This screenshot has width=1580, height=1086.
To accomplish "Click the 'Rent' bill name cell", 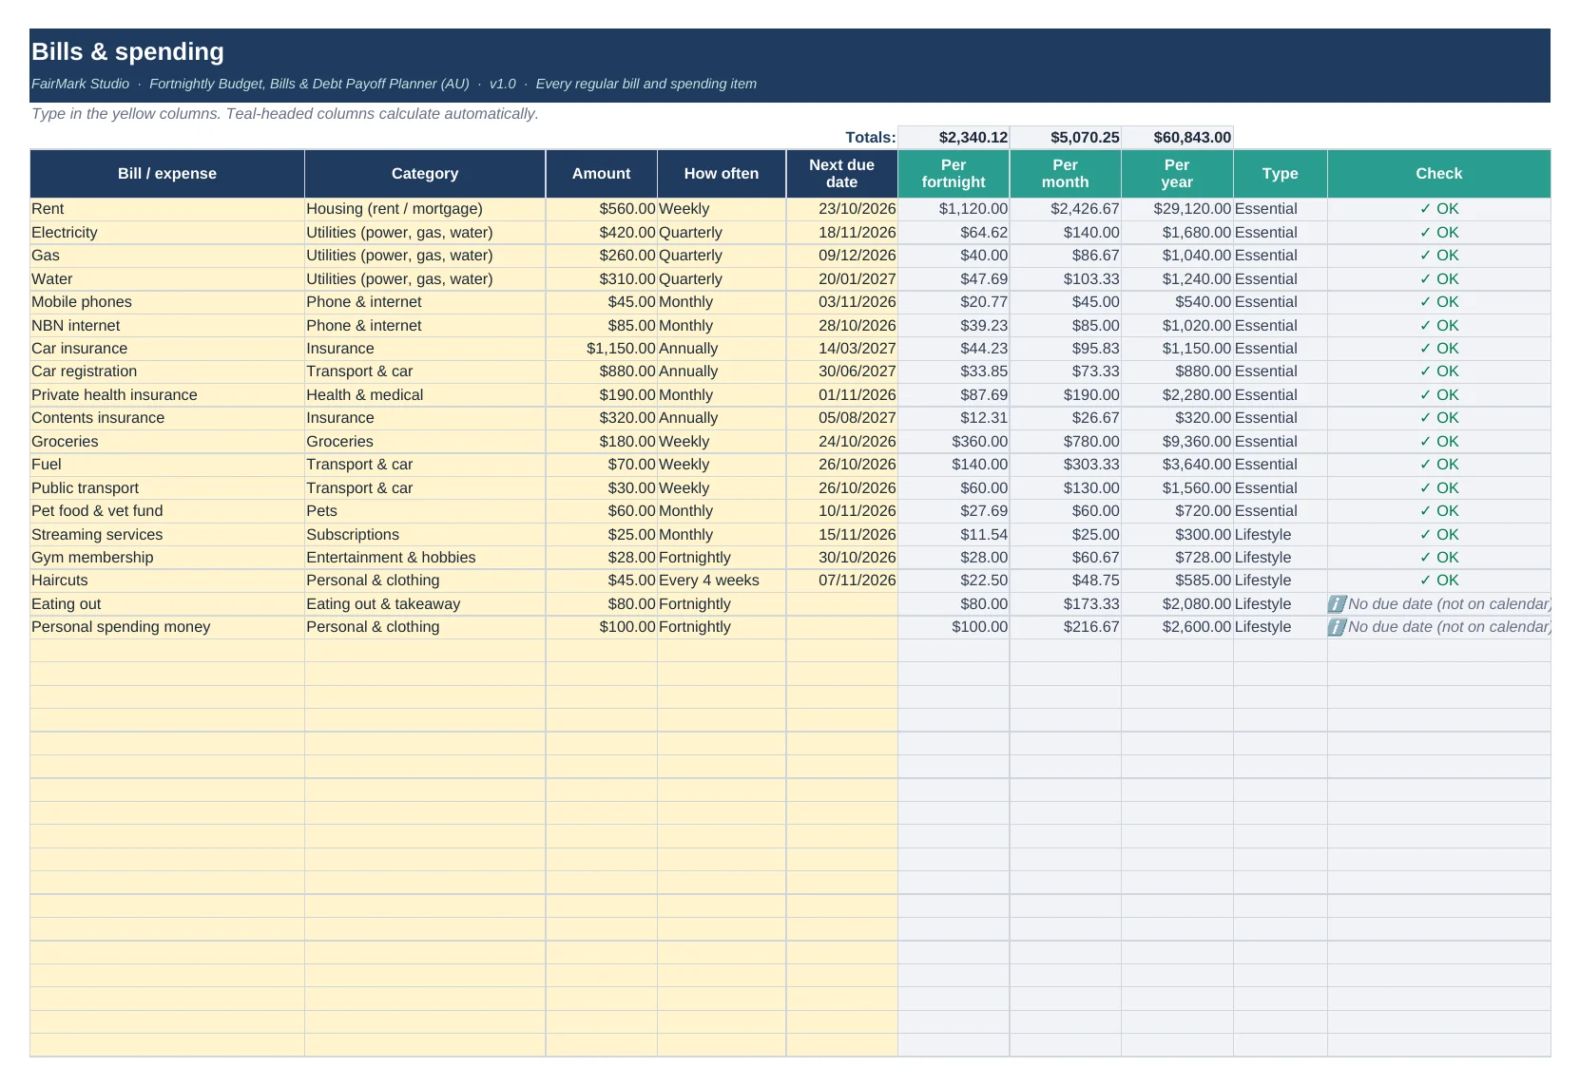I will coord(167,209).
